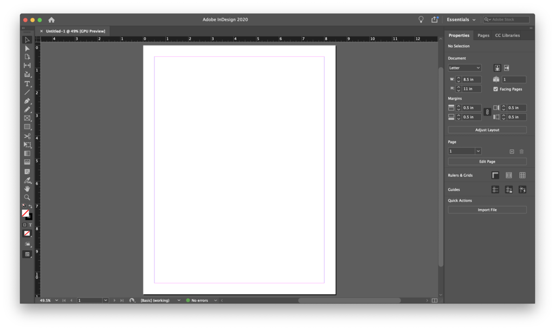
Task: Open the zoom level dropdown
Action: tap(56, 300)
